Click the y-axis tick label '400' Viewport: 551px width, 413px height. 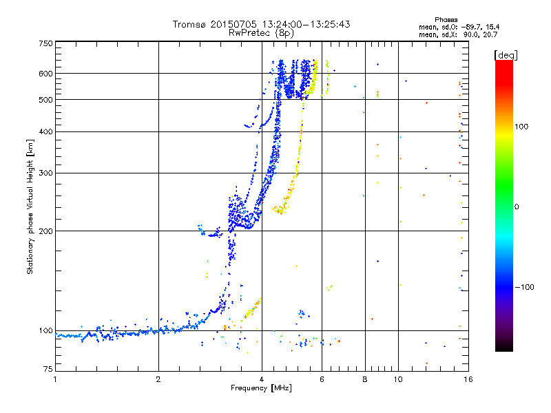pos(46,131)
